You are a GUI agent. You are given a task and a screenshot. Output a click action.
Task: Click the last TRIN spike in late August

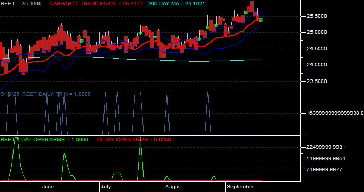[x=208, y=114]
